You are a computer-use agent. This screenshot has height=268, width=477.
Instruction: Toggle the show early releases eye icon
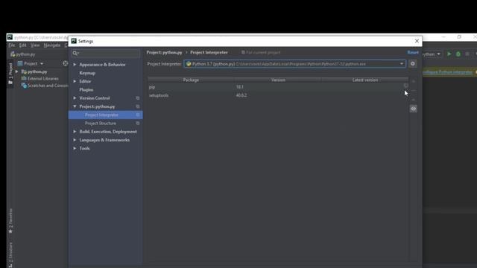(x=414, y=109)
